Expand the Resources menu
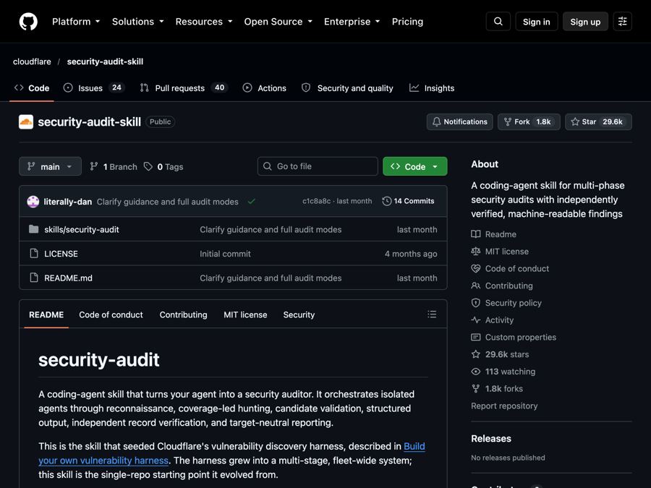This screenshot has height=488, width=651. click(x=204, y=22)
